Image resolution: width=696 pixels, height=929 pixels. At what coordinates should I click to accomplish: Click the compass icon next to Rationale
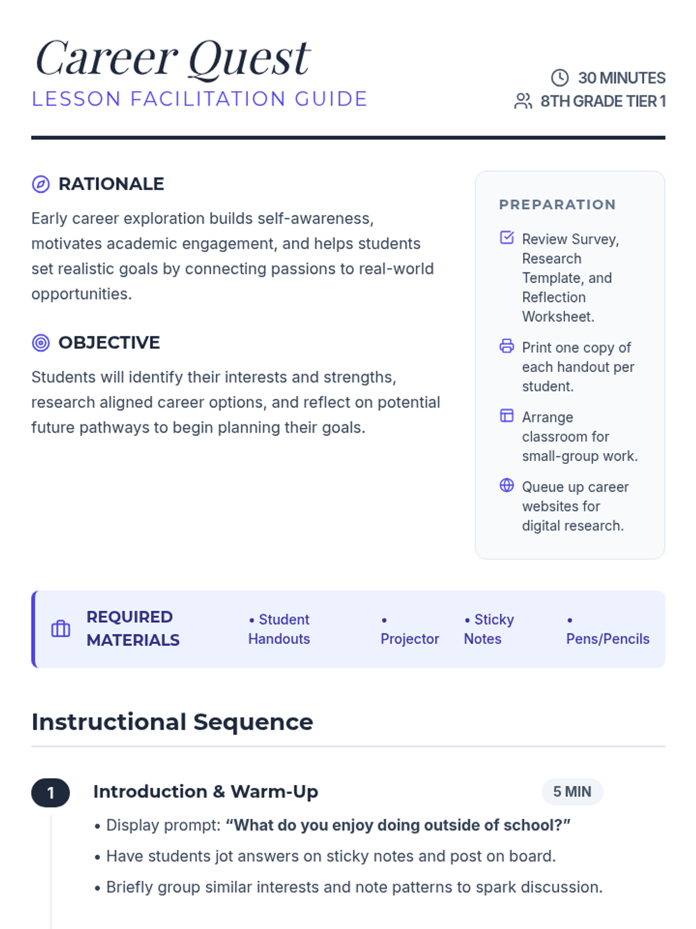(41, 184)
